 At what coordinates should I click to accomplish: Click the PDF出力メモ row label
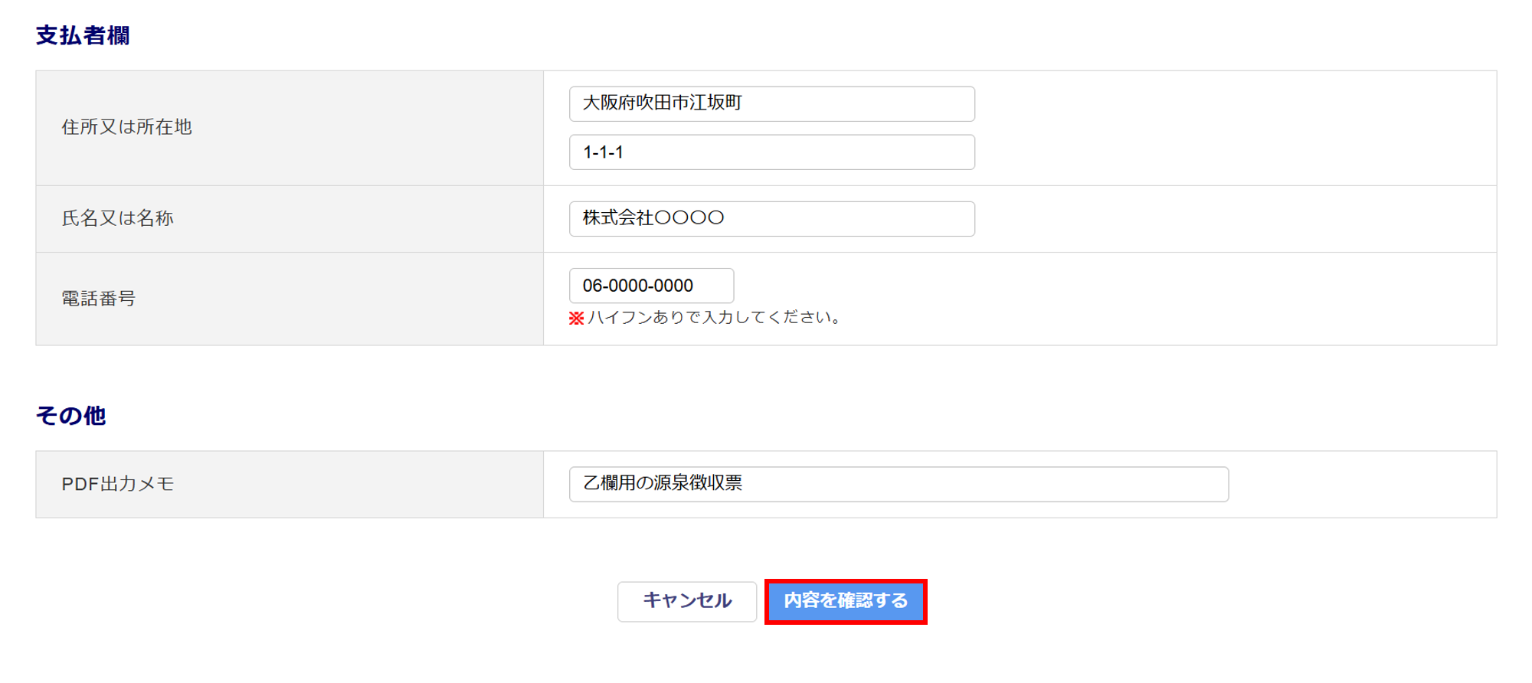pyautogui.click(x=117, y=484)
